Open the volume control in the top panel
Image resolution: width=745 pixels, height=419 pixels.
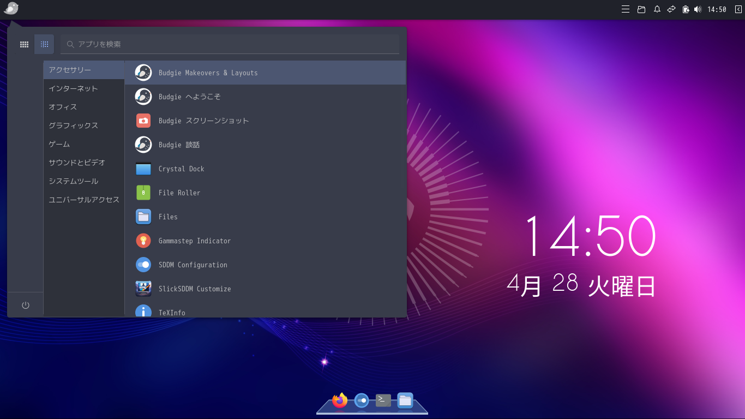[x=699, y=9]
